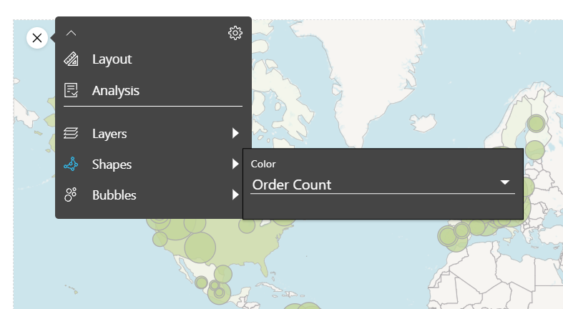
Task: Expand the Layers submenu arrow
Action: (235, 133)
